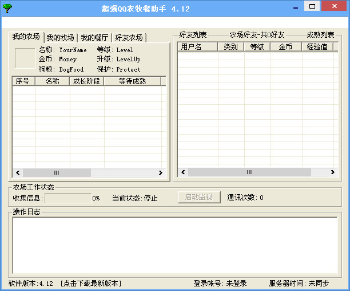Click the YourName name value
Viewport: 350px width, 291px height.
(73, 50)
